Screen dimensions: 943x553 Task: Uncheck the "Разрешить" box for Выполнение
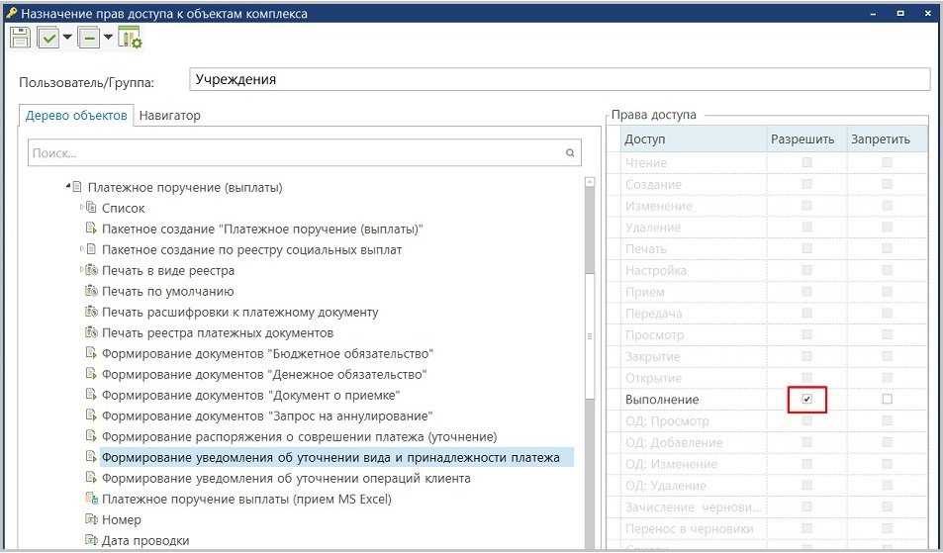807,400
